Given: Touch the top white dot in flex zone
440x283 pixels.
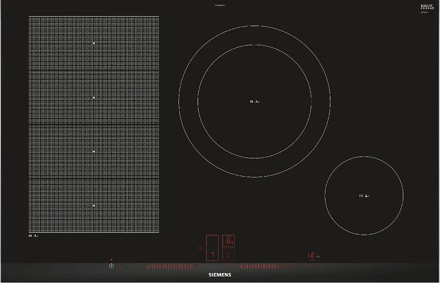Looking at the screenshot, I should point(94,44).
